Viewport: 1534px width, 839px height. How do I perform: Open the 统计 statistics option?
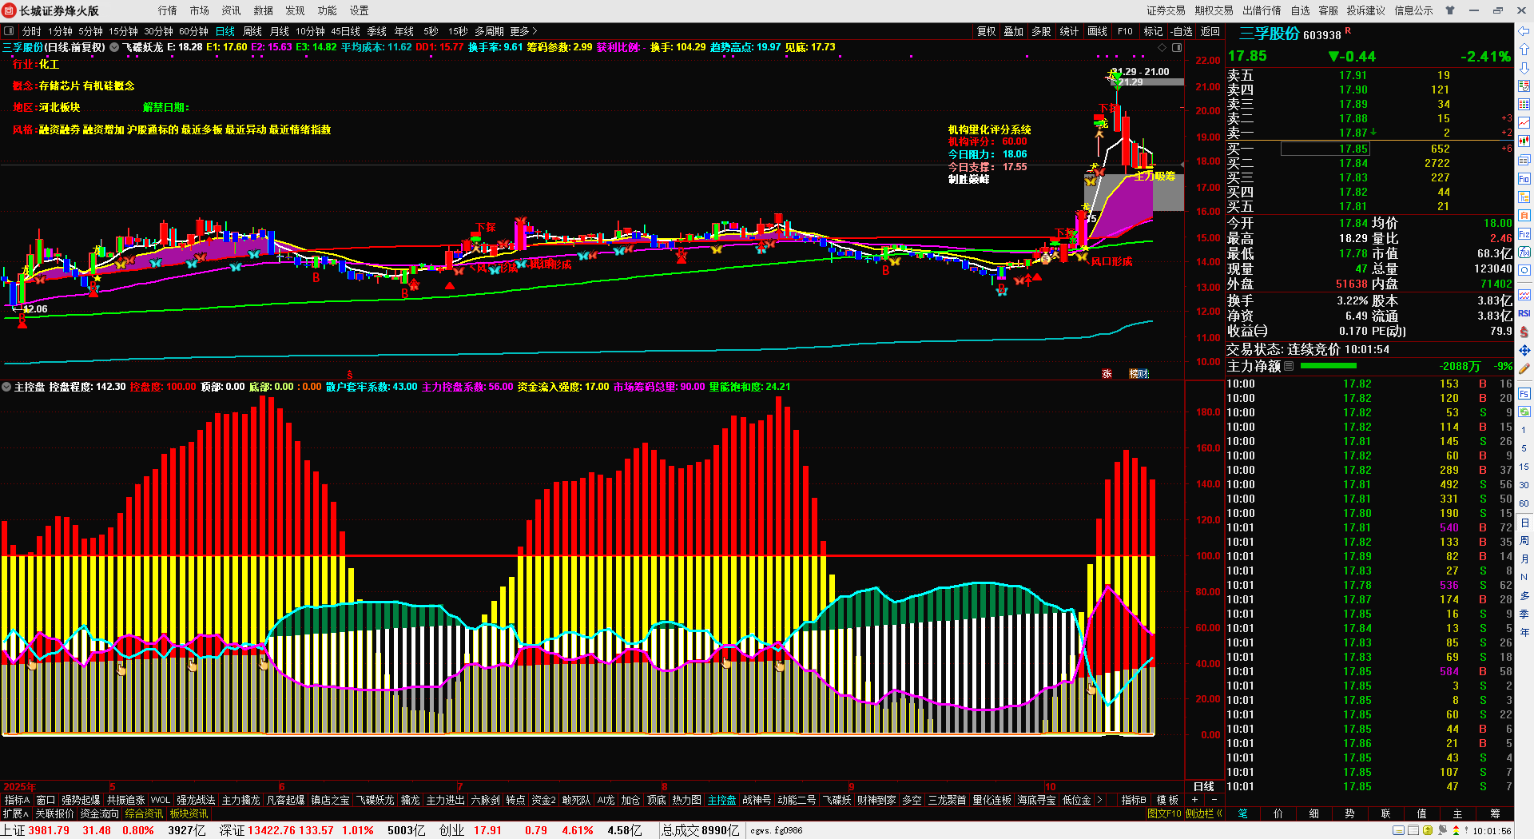[x=1069, y=31]
